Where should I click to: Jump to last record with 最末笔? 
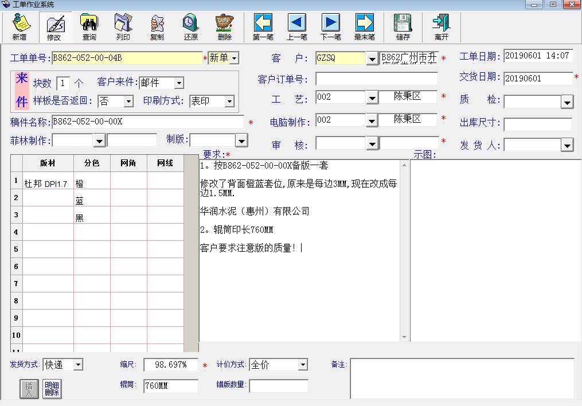pos(365,27)
